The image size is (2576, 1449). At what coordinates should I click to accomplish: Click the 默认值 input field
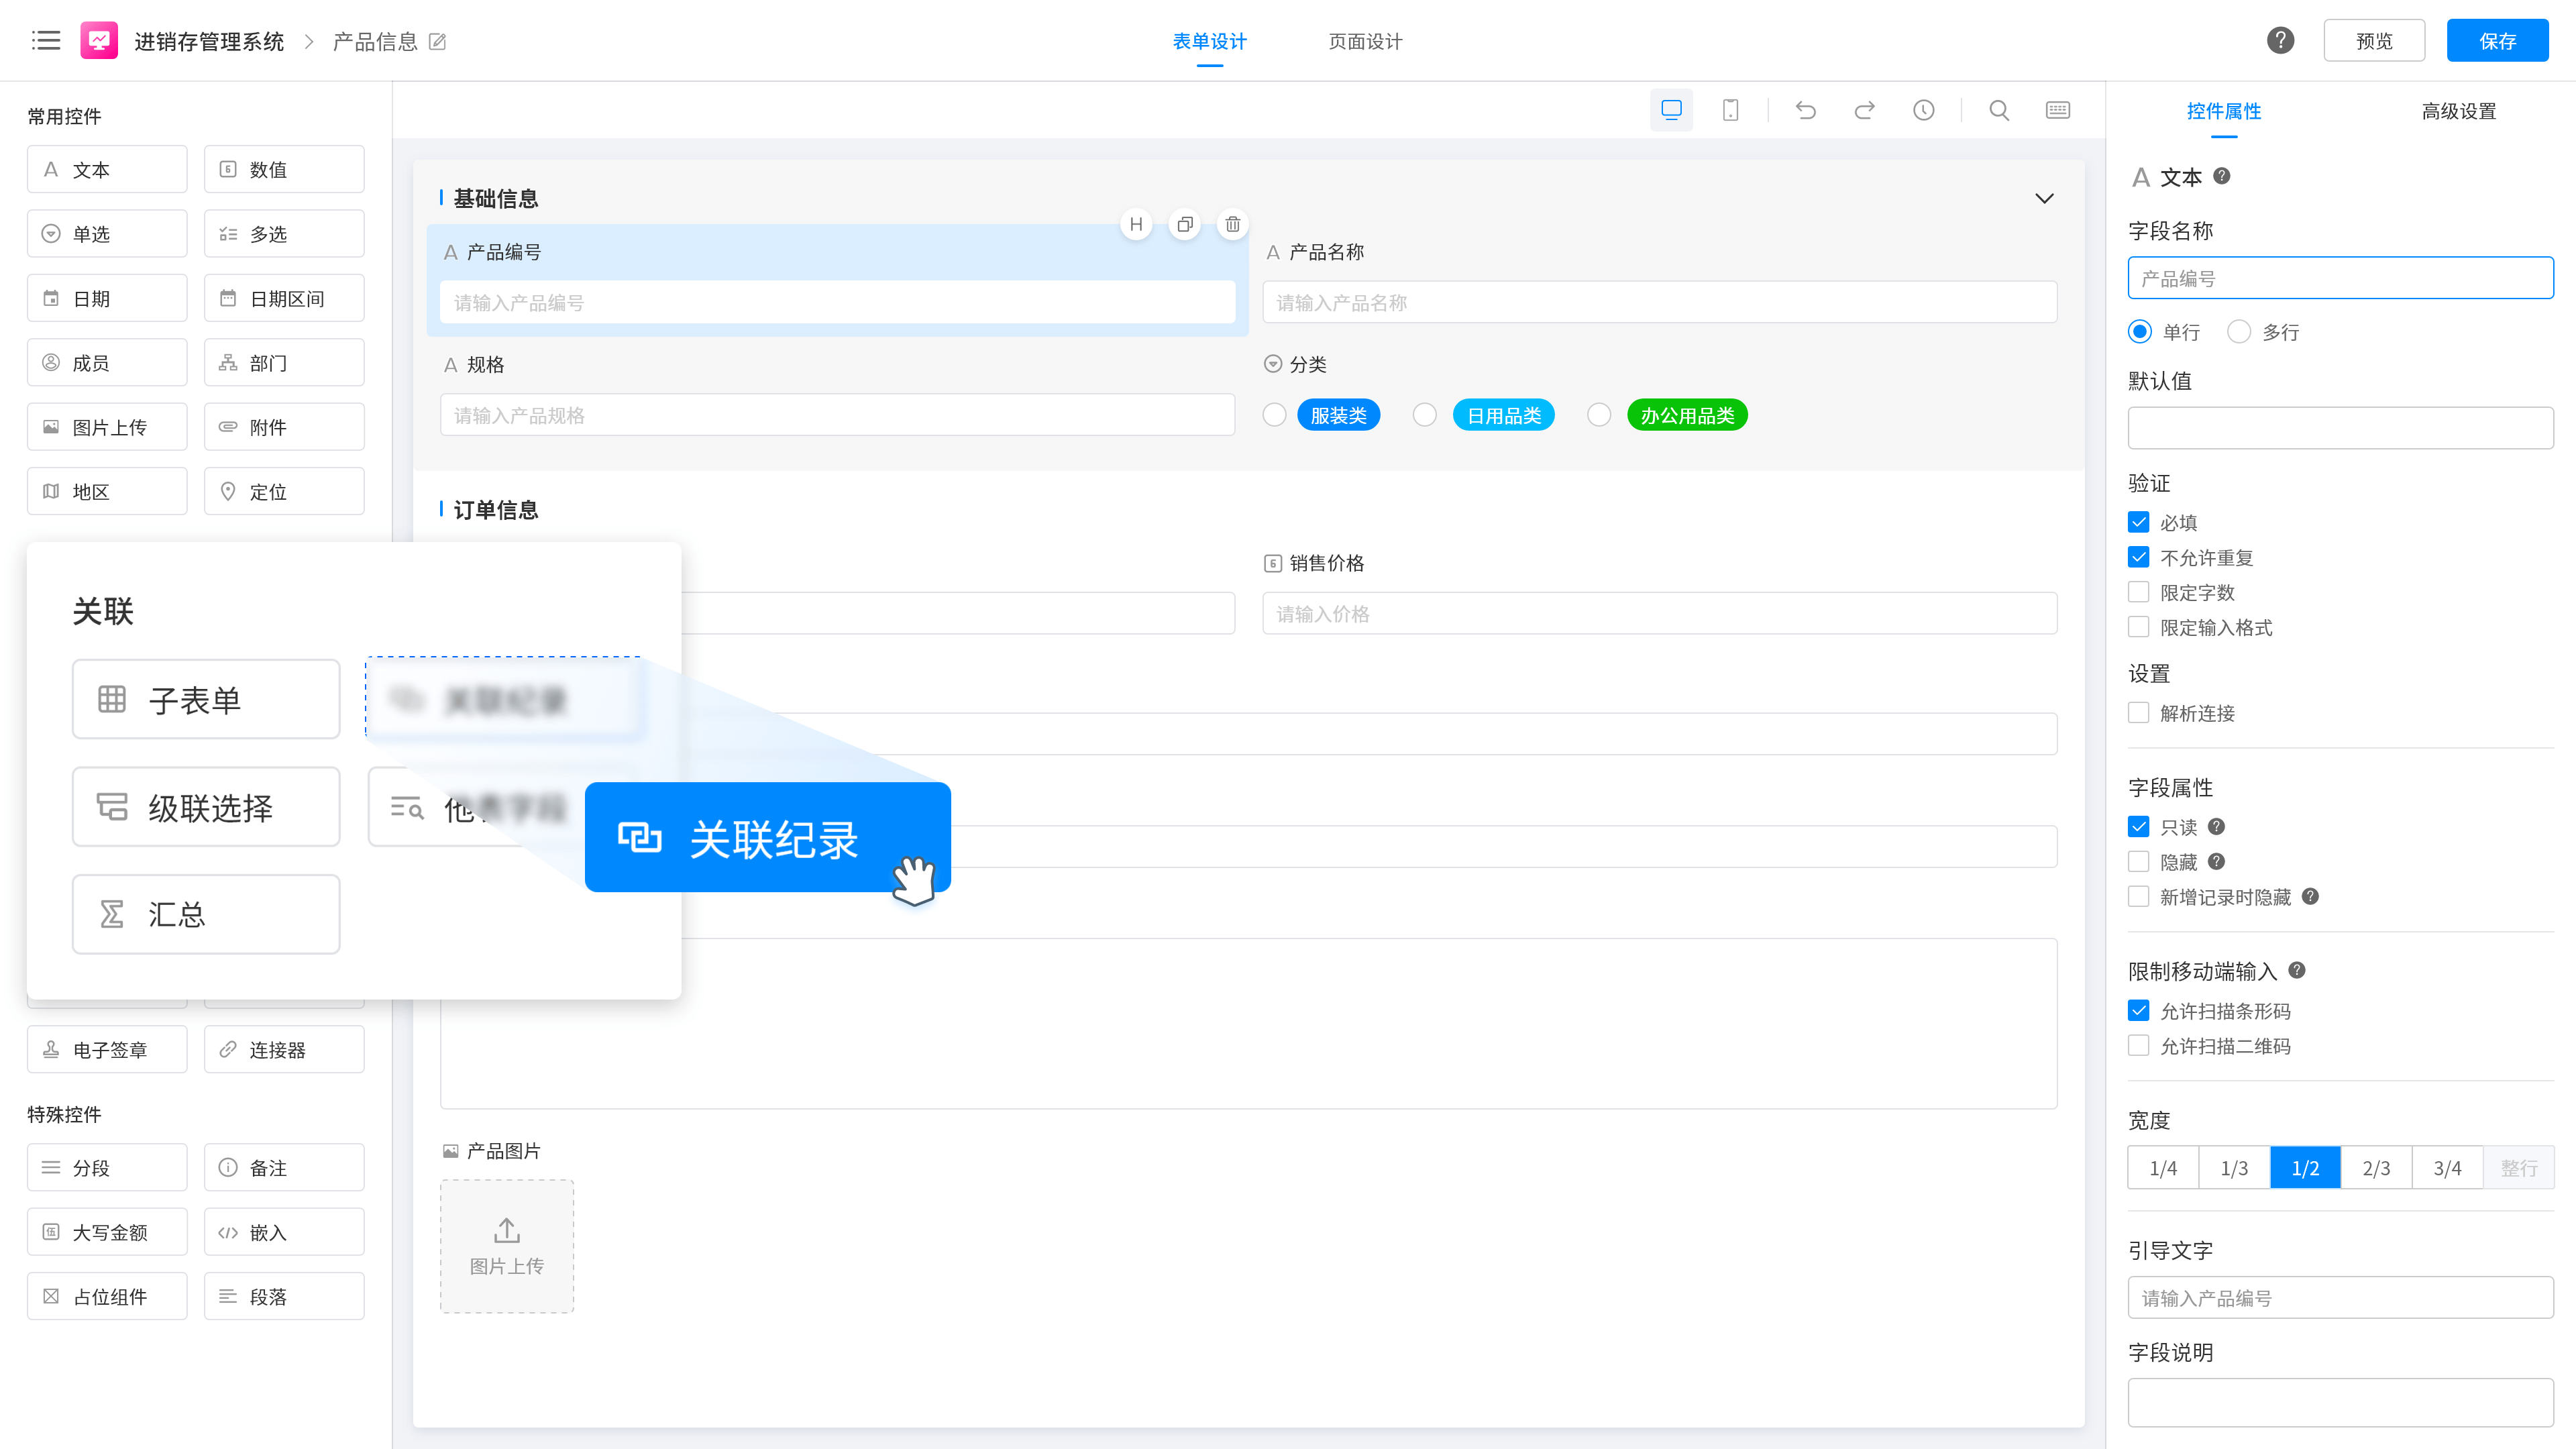tap(2340, 428)
